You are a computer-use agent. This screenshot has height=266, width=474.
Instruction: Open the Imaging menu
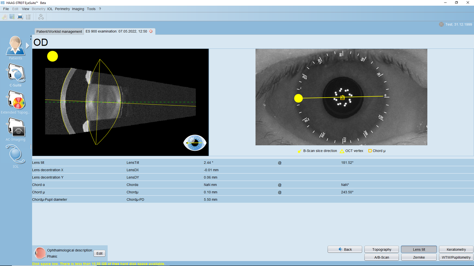(78, 9)
